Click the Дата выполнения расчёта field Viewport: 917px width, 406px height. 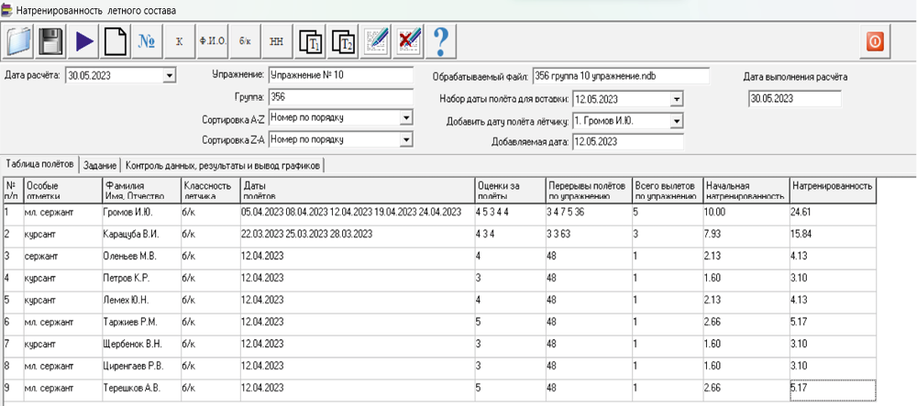pyautogui.click(x=795, y=99)
